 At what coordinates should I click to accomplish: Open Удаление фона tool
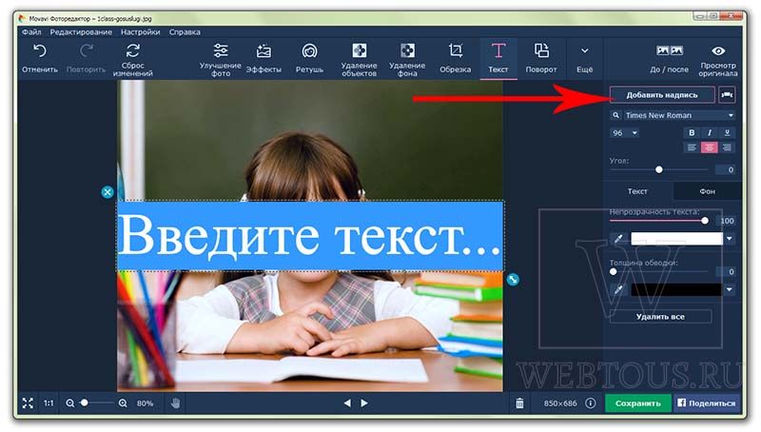407,59
